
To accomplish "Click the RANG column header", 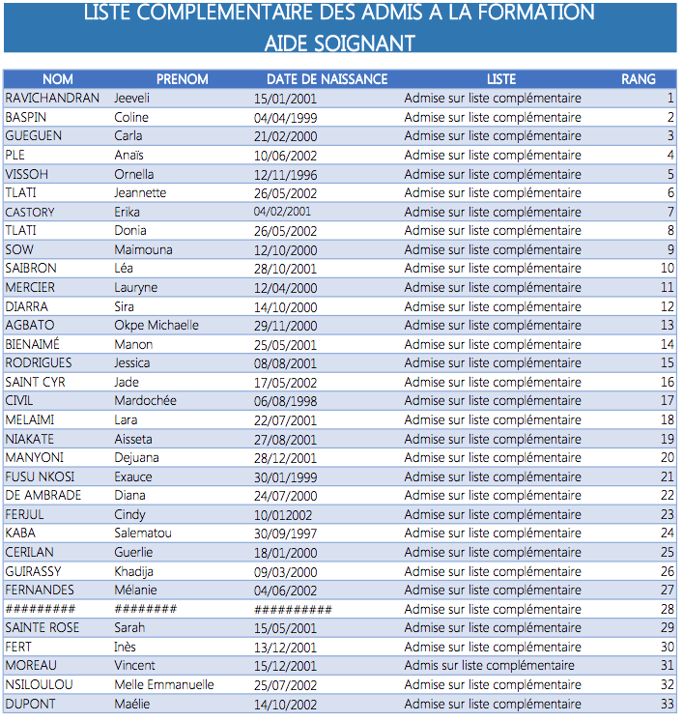I will pyautogui.click(x=639, y=79).
